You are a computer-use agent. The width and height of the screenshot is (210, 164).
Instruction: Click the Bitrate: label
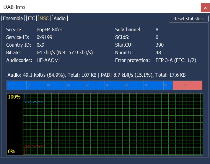pos(14,53)
